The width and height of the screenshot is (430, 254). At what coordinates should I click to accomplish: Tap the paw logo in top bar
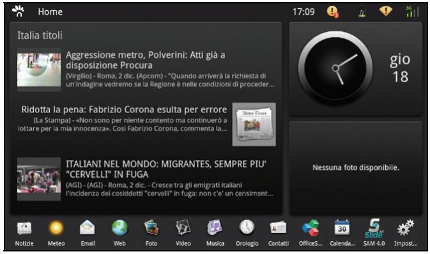[19, 11]
